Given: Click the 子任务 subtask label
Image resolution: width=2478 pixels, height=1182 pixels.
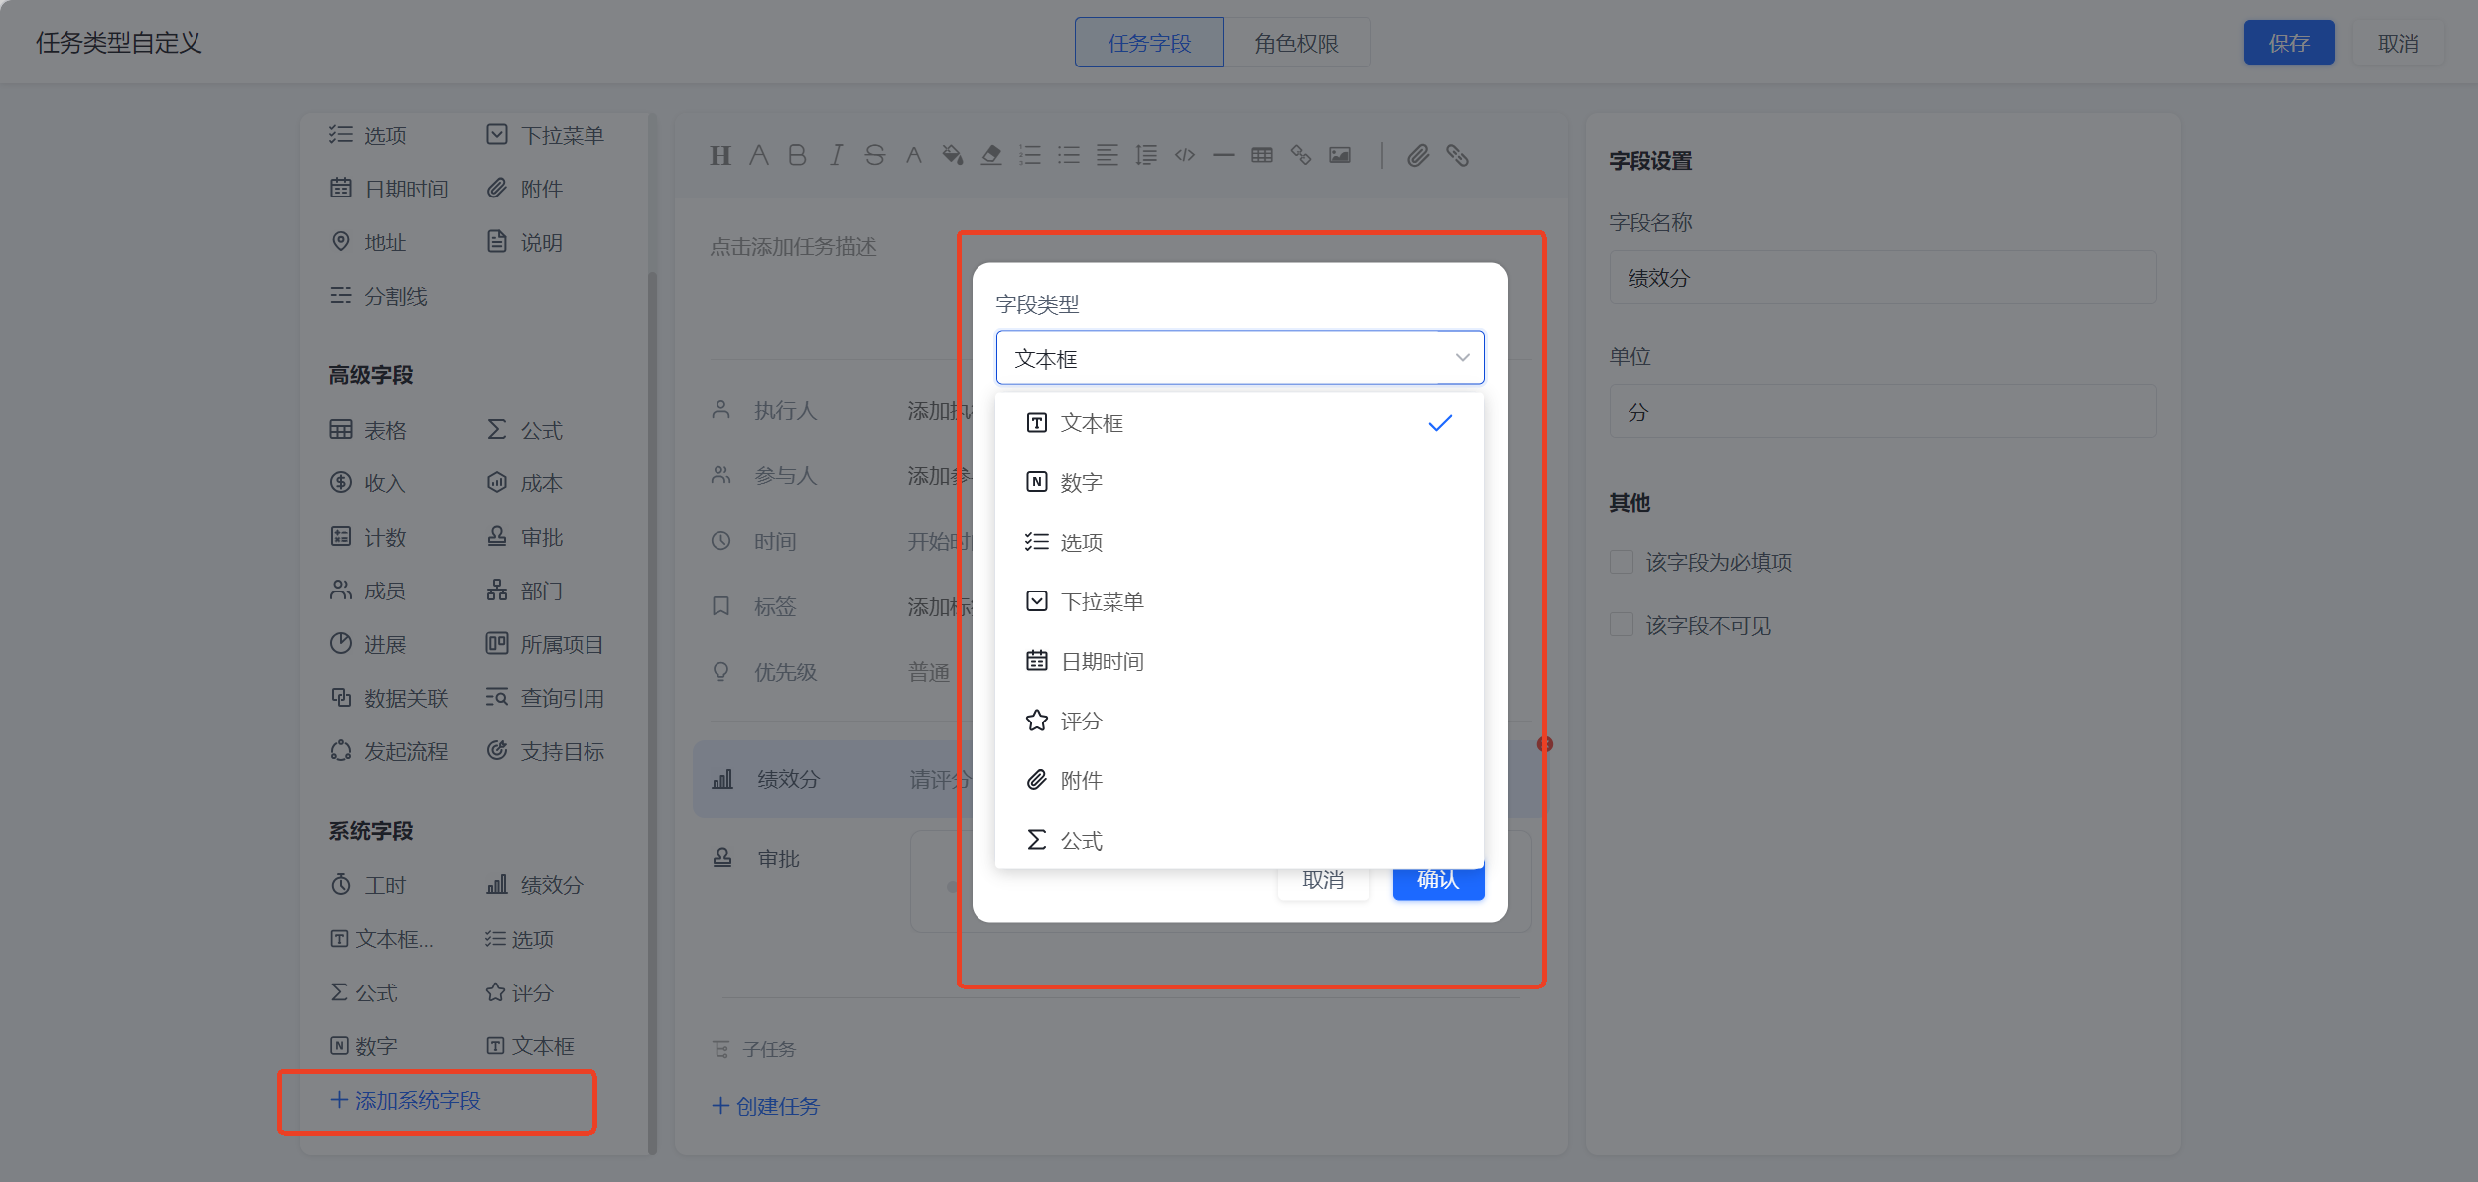Looking at the screenshot, I should (x=768, y=1049).
